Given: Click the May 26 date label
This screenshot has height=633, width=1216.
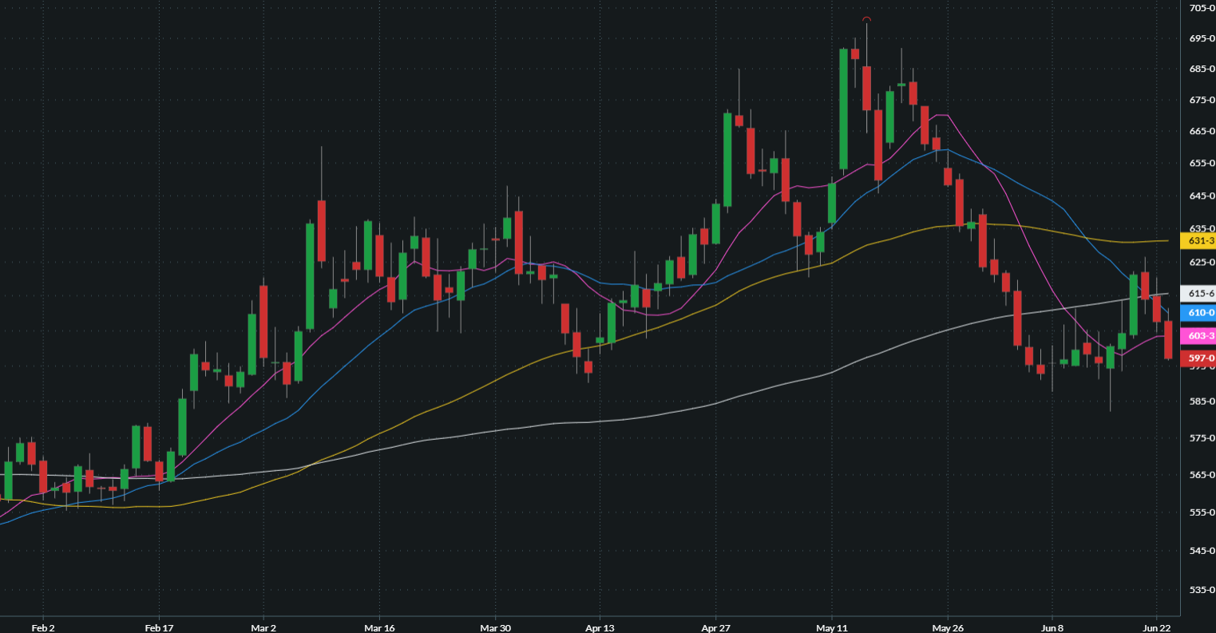Looking at the screenshot, I should click(x=947, y=627).
